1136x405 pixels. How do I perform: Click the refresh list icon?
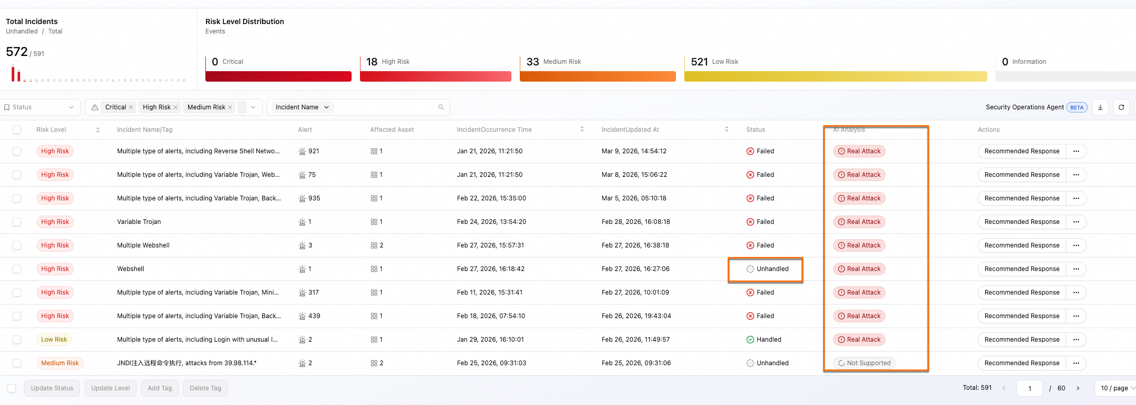(1121, 107)
